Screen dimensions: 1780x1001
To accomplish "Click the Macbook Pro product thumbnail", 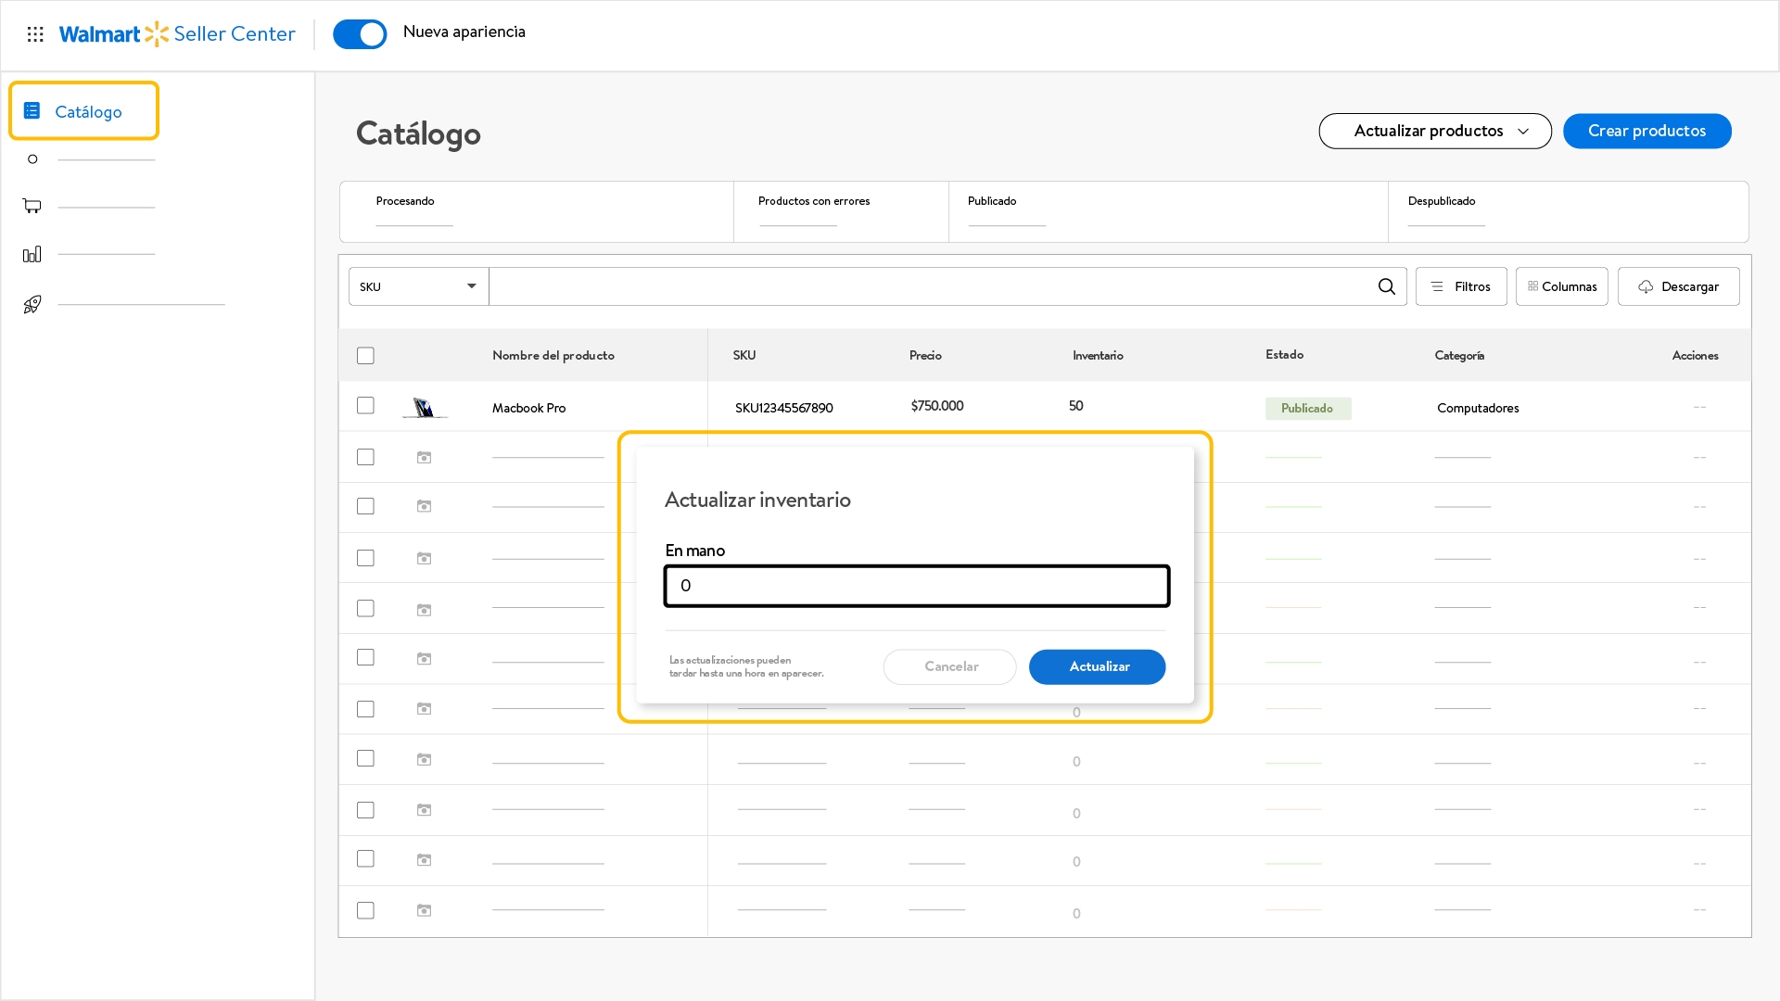I will tap(425, 407).
